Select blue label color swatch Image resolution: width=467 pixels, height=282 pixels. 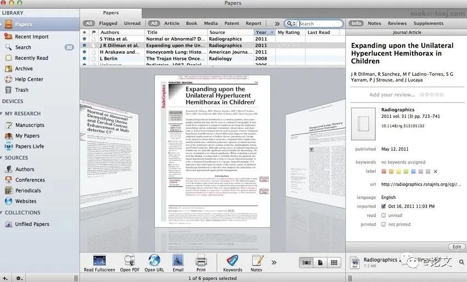pos(413,172)
